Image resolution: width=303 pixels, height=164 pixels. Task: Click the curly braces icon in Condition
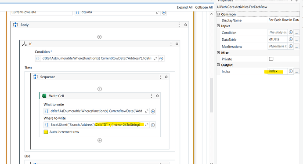pyautogui.click(x=38, y=58)
